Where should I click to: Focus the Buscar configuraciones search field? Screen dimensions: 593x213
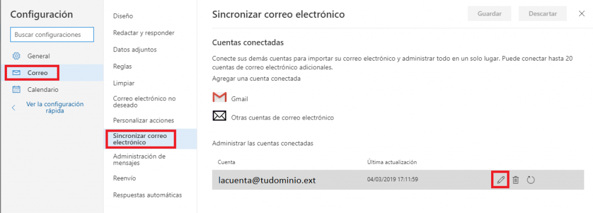click(52, 34)
